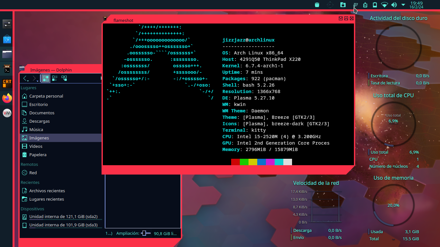Viewport: 440px width, 247px height.
Task: Click the 'Velocidad de la red' title
Action: 316,183
